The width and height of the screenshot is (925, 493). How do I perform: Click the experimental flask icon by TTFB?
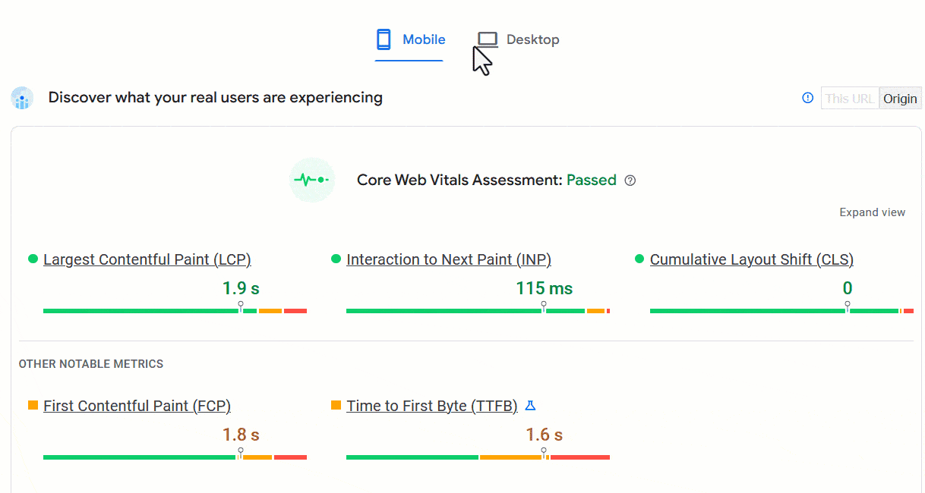click(531, 406)
